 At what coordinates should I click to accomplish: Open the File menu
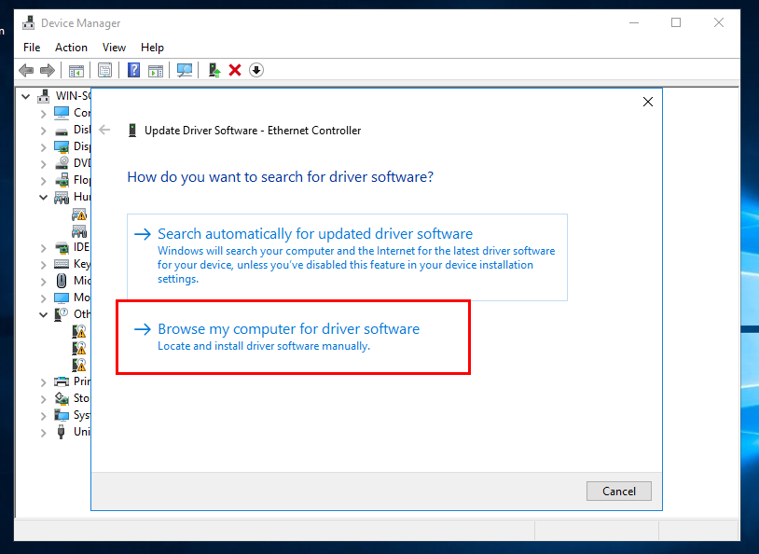point(32,48)
